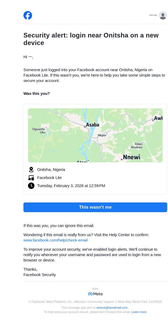Click the Nkpor label on the map
The image size is (168, 327).
102,135
